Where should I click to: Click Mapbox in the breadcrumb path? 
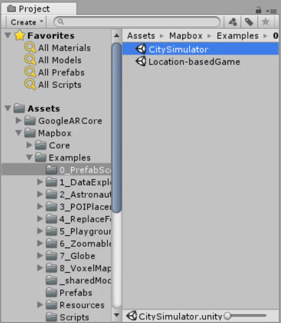click(186, 36)
